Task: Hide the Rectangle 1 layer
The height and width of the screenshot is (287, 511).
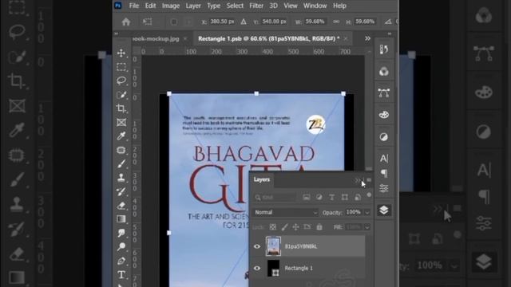Action: 257,268
